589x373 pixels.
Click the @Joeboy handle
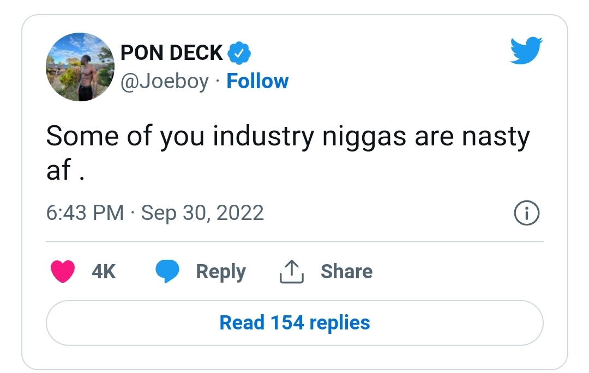165,81
